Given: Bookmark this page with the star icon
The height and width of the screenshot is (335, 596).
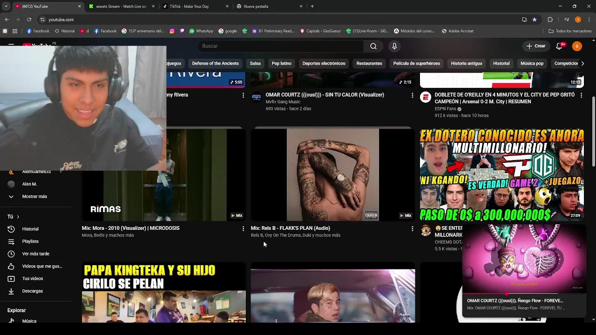Looking at the screenshot, I should [x=535, y=20].
